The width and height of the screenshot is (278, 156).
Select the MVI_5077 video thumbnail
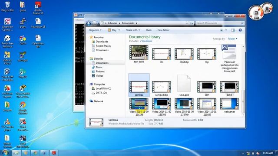coord(139,54)
